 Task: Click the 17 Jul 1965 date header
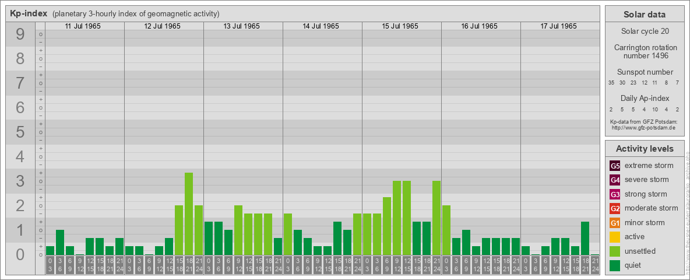559,26
